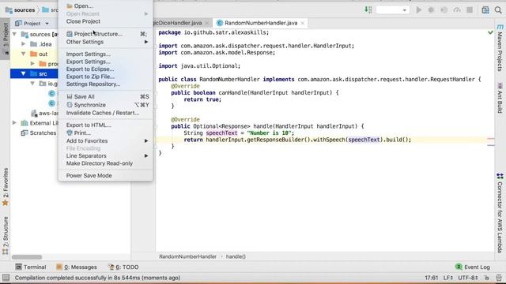Image resolution: width=506 pixels, height=284 pixels.
Task: Click the handle() editor breadcrumb
Action: coord(236,256)
